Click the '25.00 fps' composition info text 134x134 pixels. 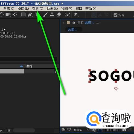pos(20,36)
